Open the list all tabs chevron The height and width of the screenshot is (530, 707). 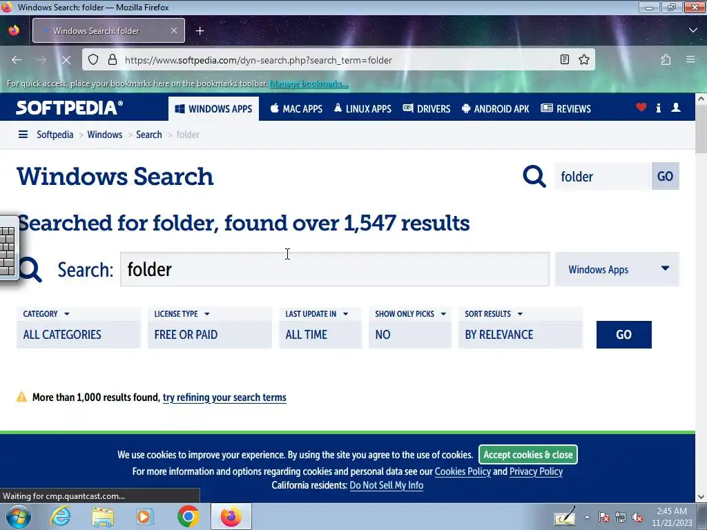(x=693, y=30)
